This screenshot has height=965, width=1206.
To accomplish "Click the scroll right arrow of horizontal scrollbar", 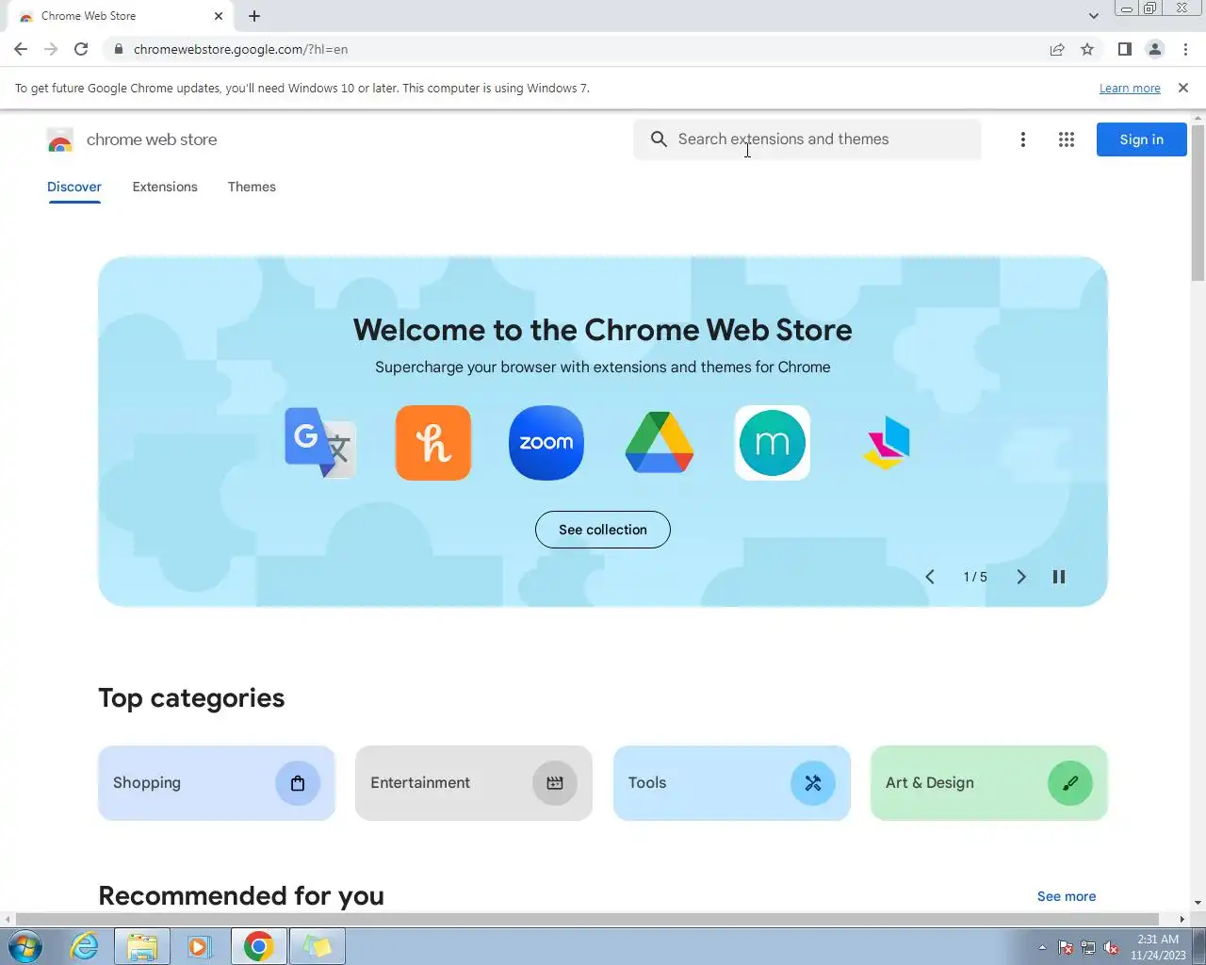I will (1182, 919).
